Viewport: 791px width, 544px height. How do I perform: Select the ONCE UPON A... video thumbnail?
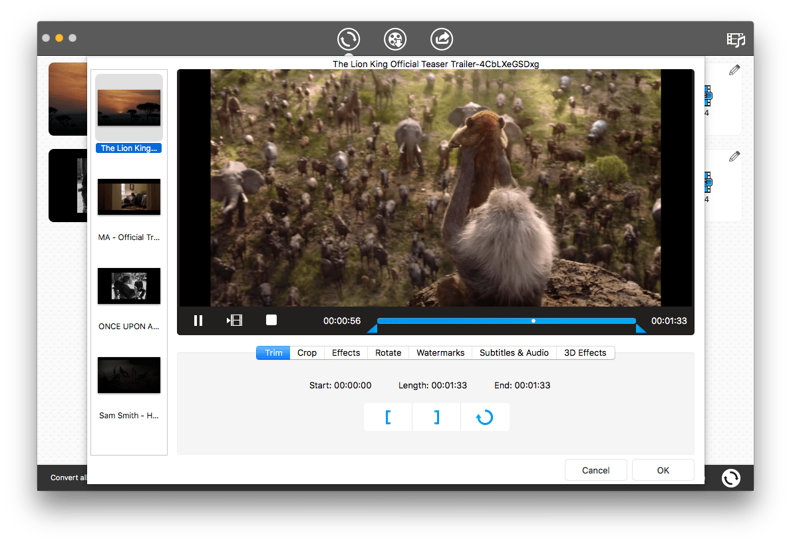(129, 286)
